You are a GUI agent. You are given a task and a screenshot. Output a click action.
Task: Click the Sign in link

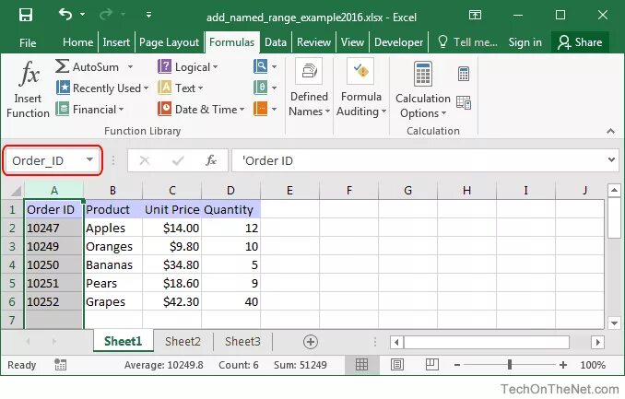click(525, 42)
